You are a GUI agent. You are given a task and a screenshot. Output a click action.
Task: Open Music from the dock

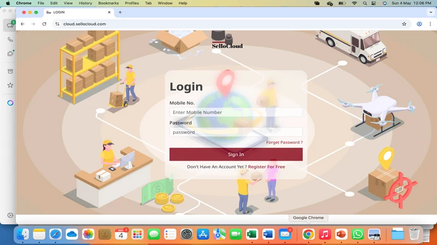(x=325, y=234)
